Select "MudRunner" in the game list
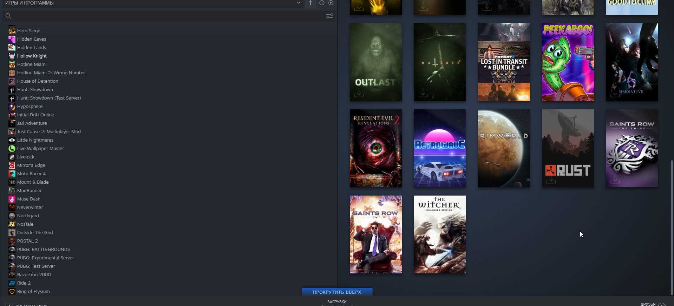The height and width of the screenshot is (306, 674). (30, 191)
